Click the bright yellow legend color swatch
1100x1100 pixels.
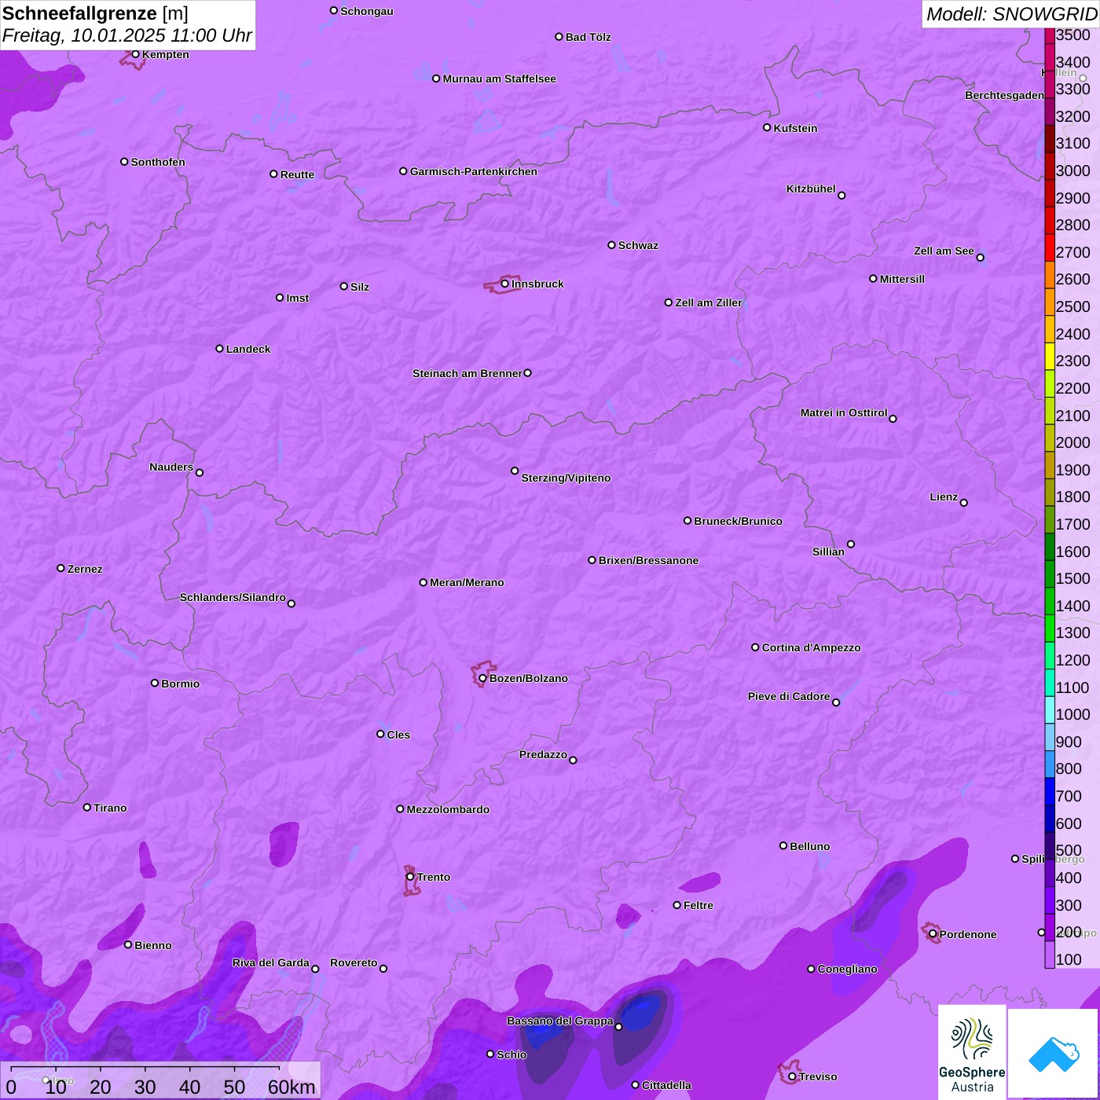click(1050, 356)
